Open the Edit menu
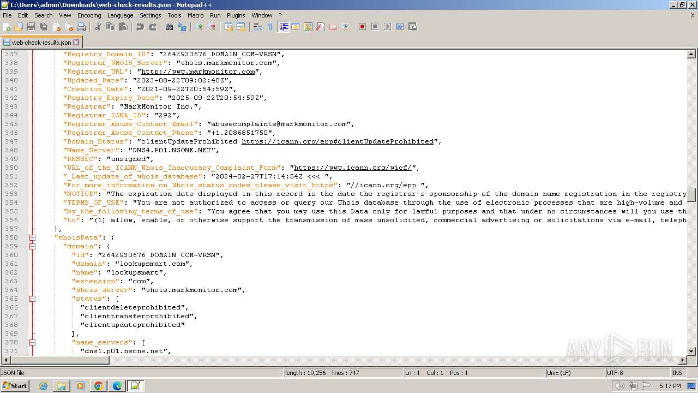 coord(23,15)
